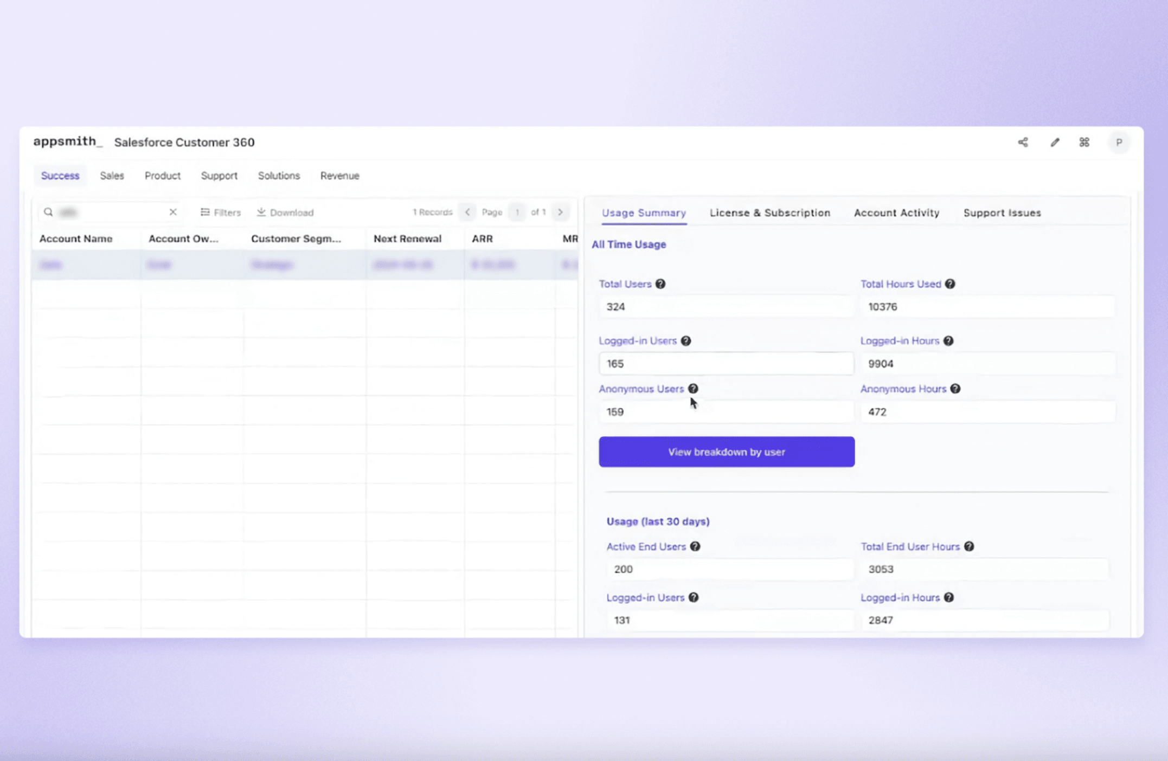The height and width of the screenshot is (761, 1168).
Task: Click the Total Users help icon
Action: [660, 284]
